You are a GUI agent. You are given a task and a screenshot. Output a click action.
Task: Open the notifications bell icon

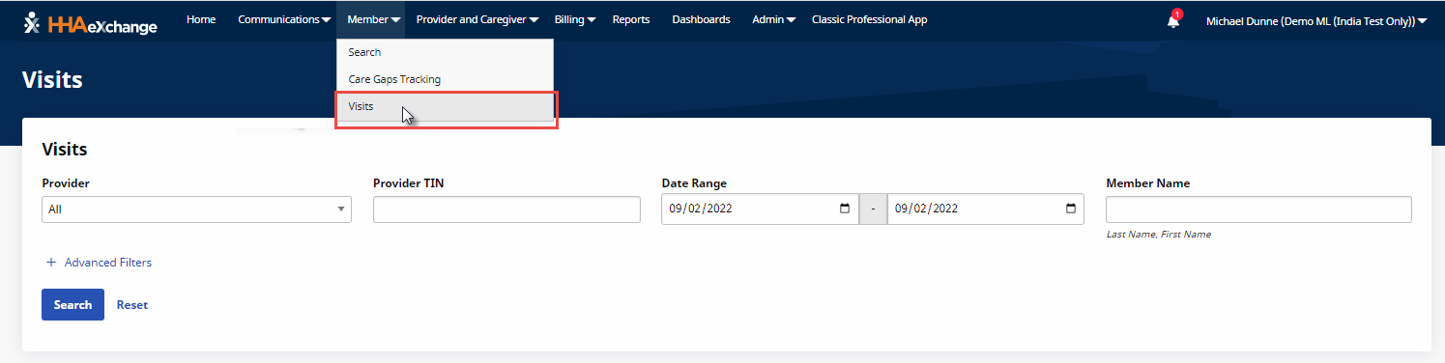point(1173,20)
